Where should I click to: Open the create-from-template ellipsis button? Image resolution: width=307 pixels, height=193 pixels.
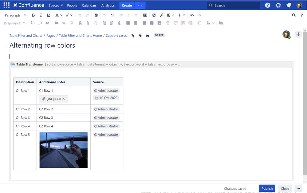(140, 5)
